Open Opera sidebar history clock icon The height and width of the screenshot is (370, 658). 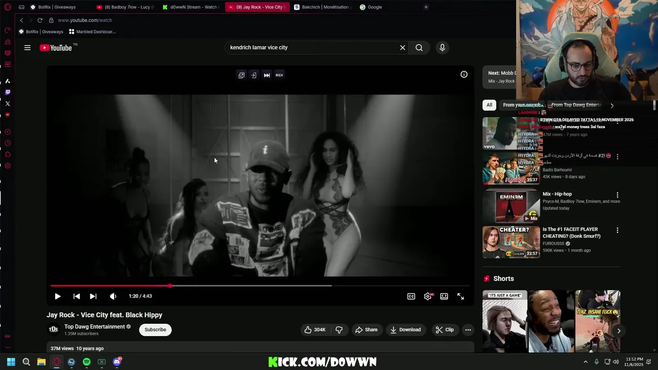coord(8,143)
